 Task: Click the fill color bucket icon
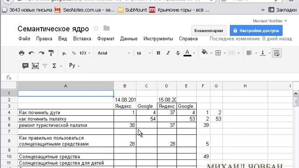(205, 52)
